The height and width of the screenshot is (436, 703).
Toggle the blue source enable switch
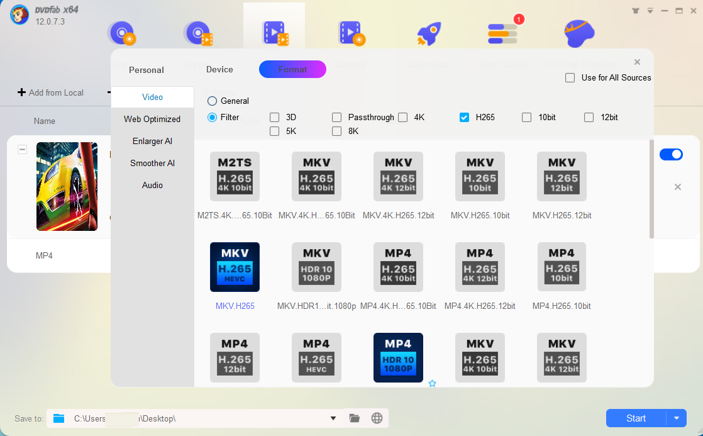[x=671, y=154]
